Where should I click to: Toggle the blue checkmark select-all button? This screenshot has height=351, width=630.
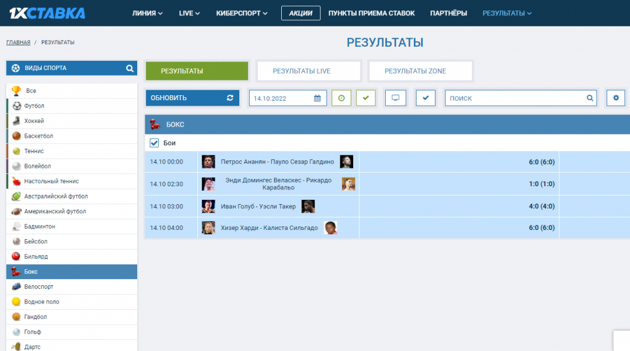425,98
